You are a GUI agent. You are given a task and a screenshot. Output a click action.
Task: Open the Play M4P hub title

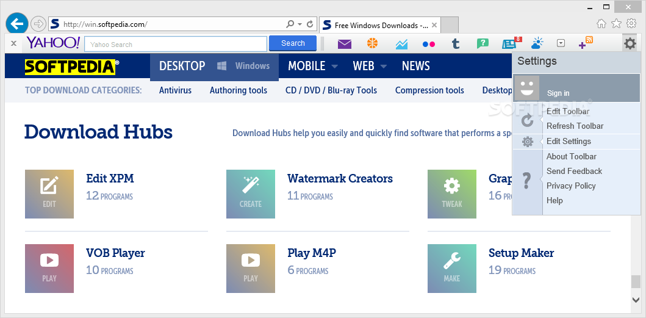[312, 253]
